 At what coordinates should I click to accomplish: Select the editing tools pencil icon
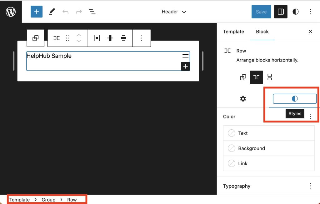(x=52, y=12)
